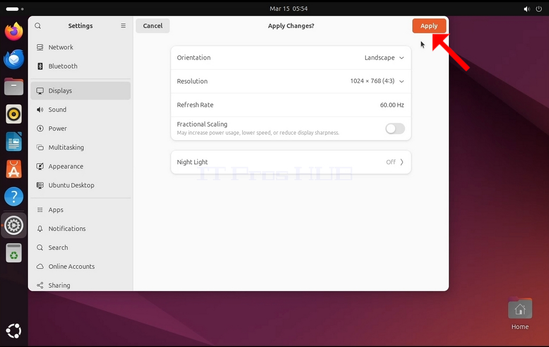This screenshot has width=549, height=347.
Task: Open the Settings hamburger menu
Action: click(x=123, y=26)
